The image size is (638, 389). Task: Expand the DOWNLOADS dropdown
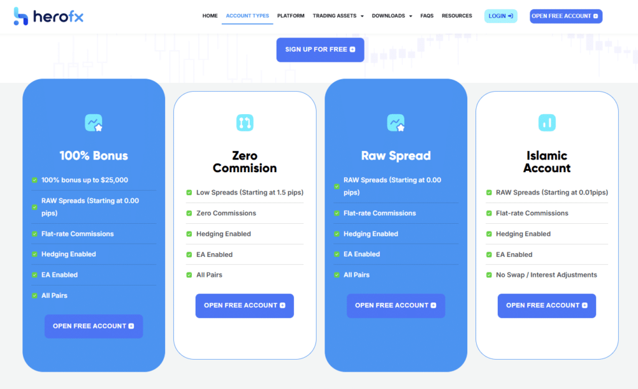pos(389,16)
